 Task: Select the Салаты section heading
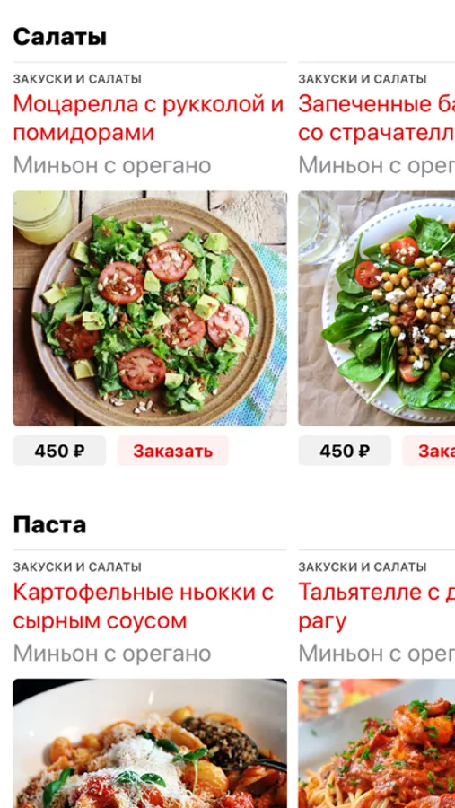pos(60,37)
